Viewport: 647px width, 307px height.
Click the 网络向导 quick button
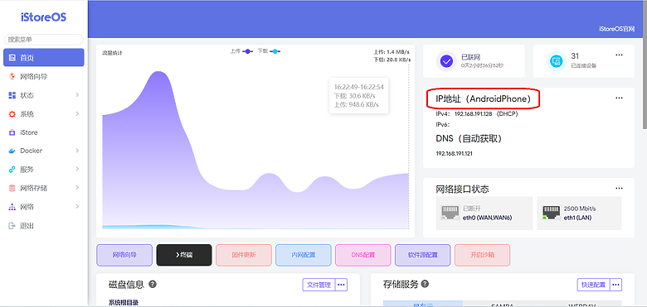pyautogui.click(x=124, y=255)
